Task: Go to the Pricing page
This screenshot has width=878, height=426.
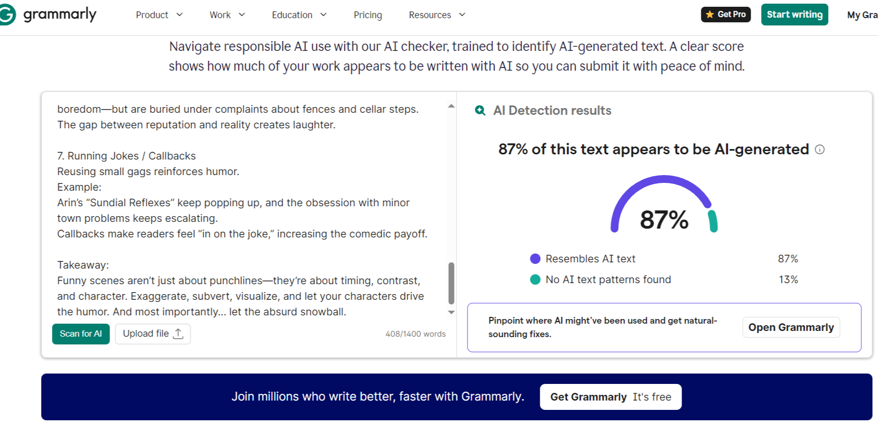Action: coord(368,15)
